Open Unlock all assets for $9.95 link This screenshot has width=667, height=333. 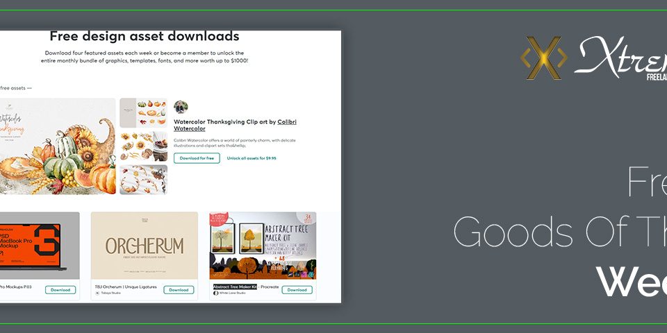(252, 158)
